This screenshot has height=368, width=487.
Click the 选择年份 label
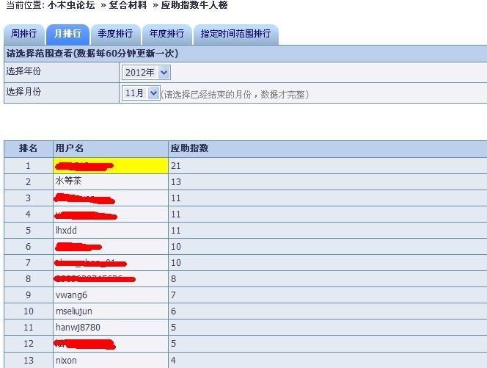click(23, 71)
